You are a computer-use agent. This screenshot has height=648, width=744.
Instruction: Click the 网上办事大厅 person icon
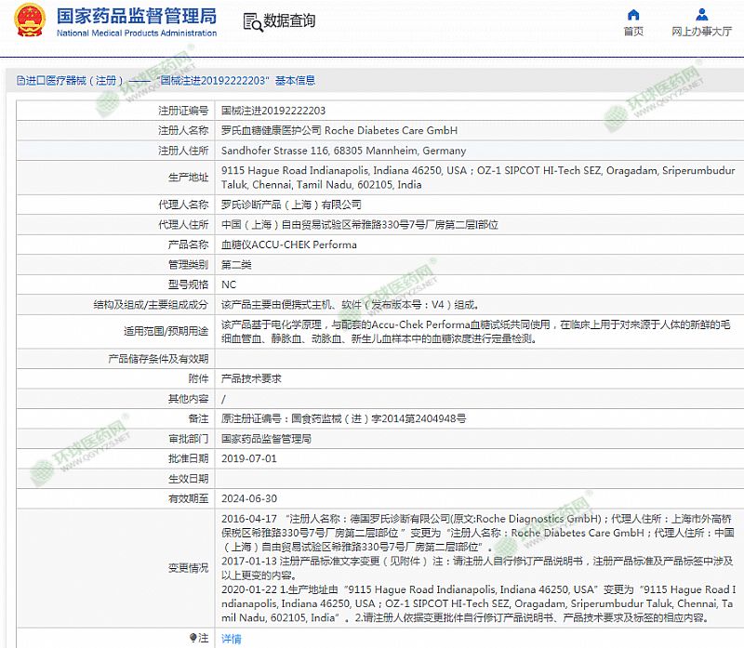(701, 15)
